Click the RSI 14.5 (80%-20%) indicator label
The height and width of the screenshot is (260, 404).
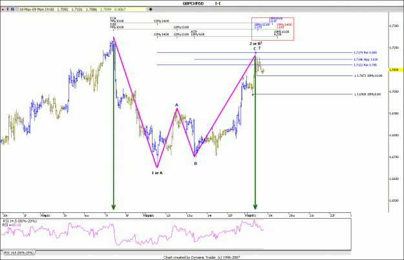tap(20, 221)
